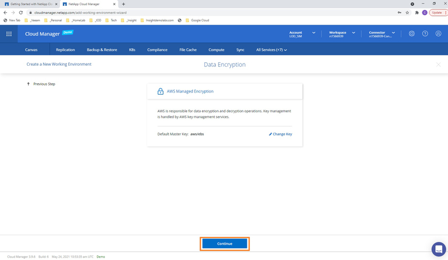
Task: Open the chat support bubble
Action: 438,248
